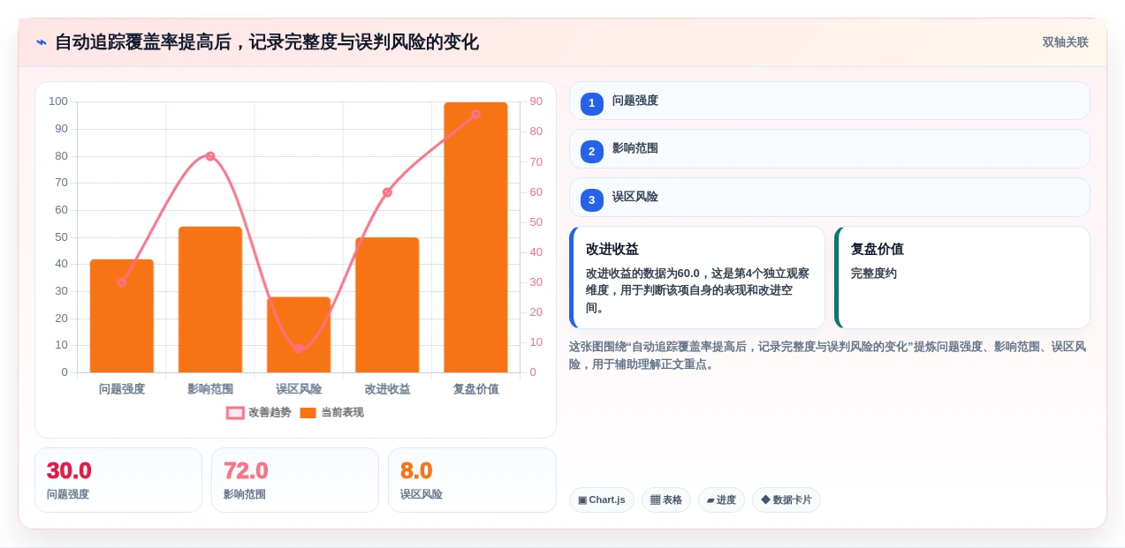Click the number 3 badge
Screen dimensions: 1125x548
592,200
